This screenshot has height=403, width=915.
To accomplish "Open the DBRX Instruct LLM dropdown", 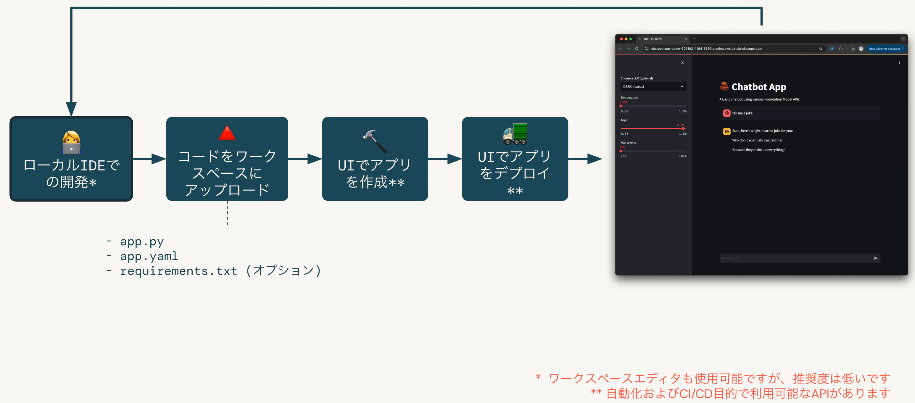I will click(653, 87).
